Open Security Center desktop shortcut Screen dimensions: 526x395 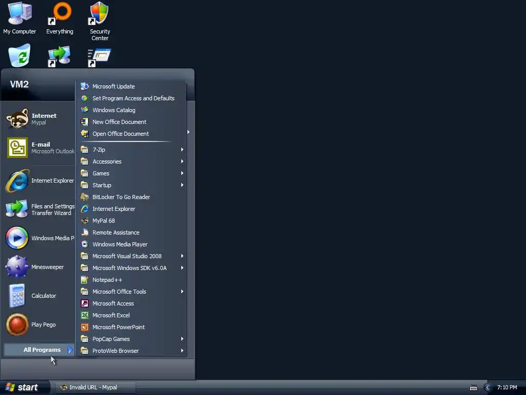click(100, 22)
